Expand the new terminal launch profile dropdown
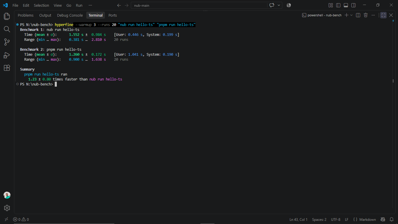Image resolution: width=398 pixels, height=224 pixels. point(351,15)
